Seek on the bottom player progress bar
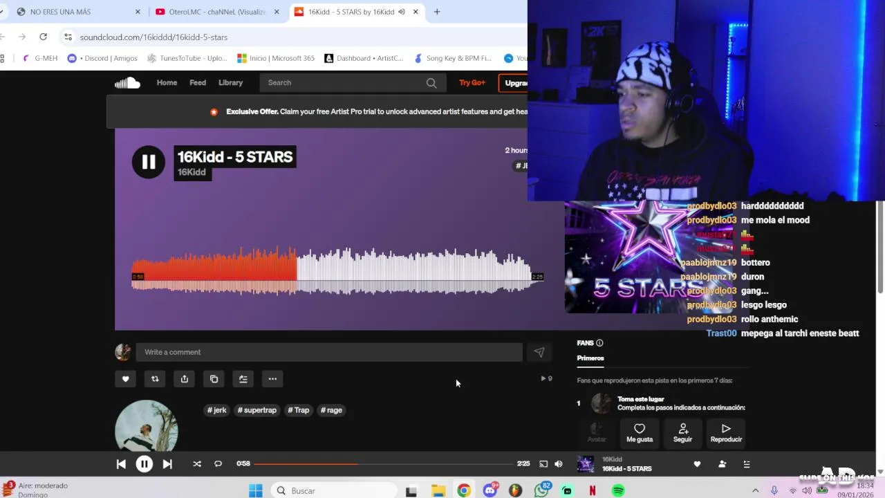This screenshot has height=498, width=885. coord(384,464)
